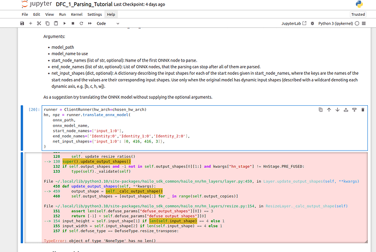Interrupt the kernel with stop icon
Image resolution: width=376 pixels, height=252 pixels.
[x=73, y=24]
